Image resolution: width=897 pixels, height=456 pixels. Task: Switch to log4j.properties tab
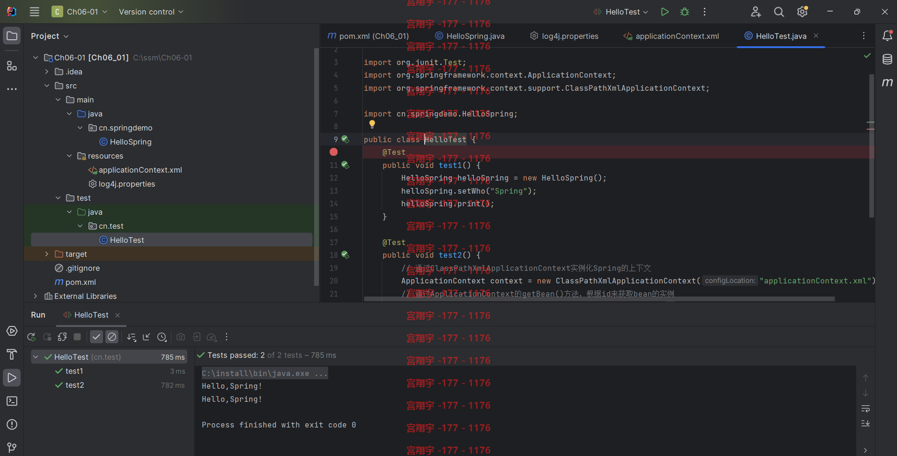[564, 36]
